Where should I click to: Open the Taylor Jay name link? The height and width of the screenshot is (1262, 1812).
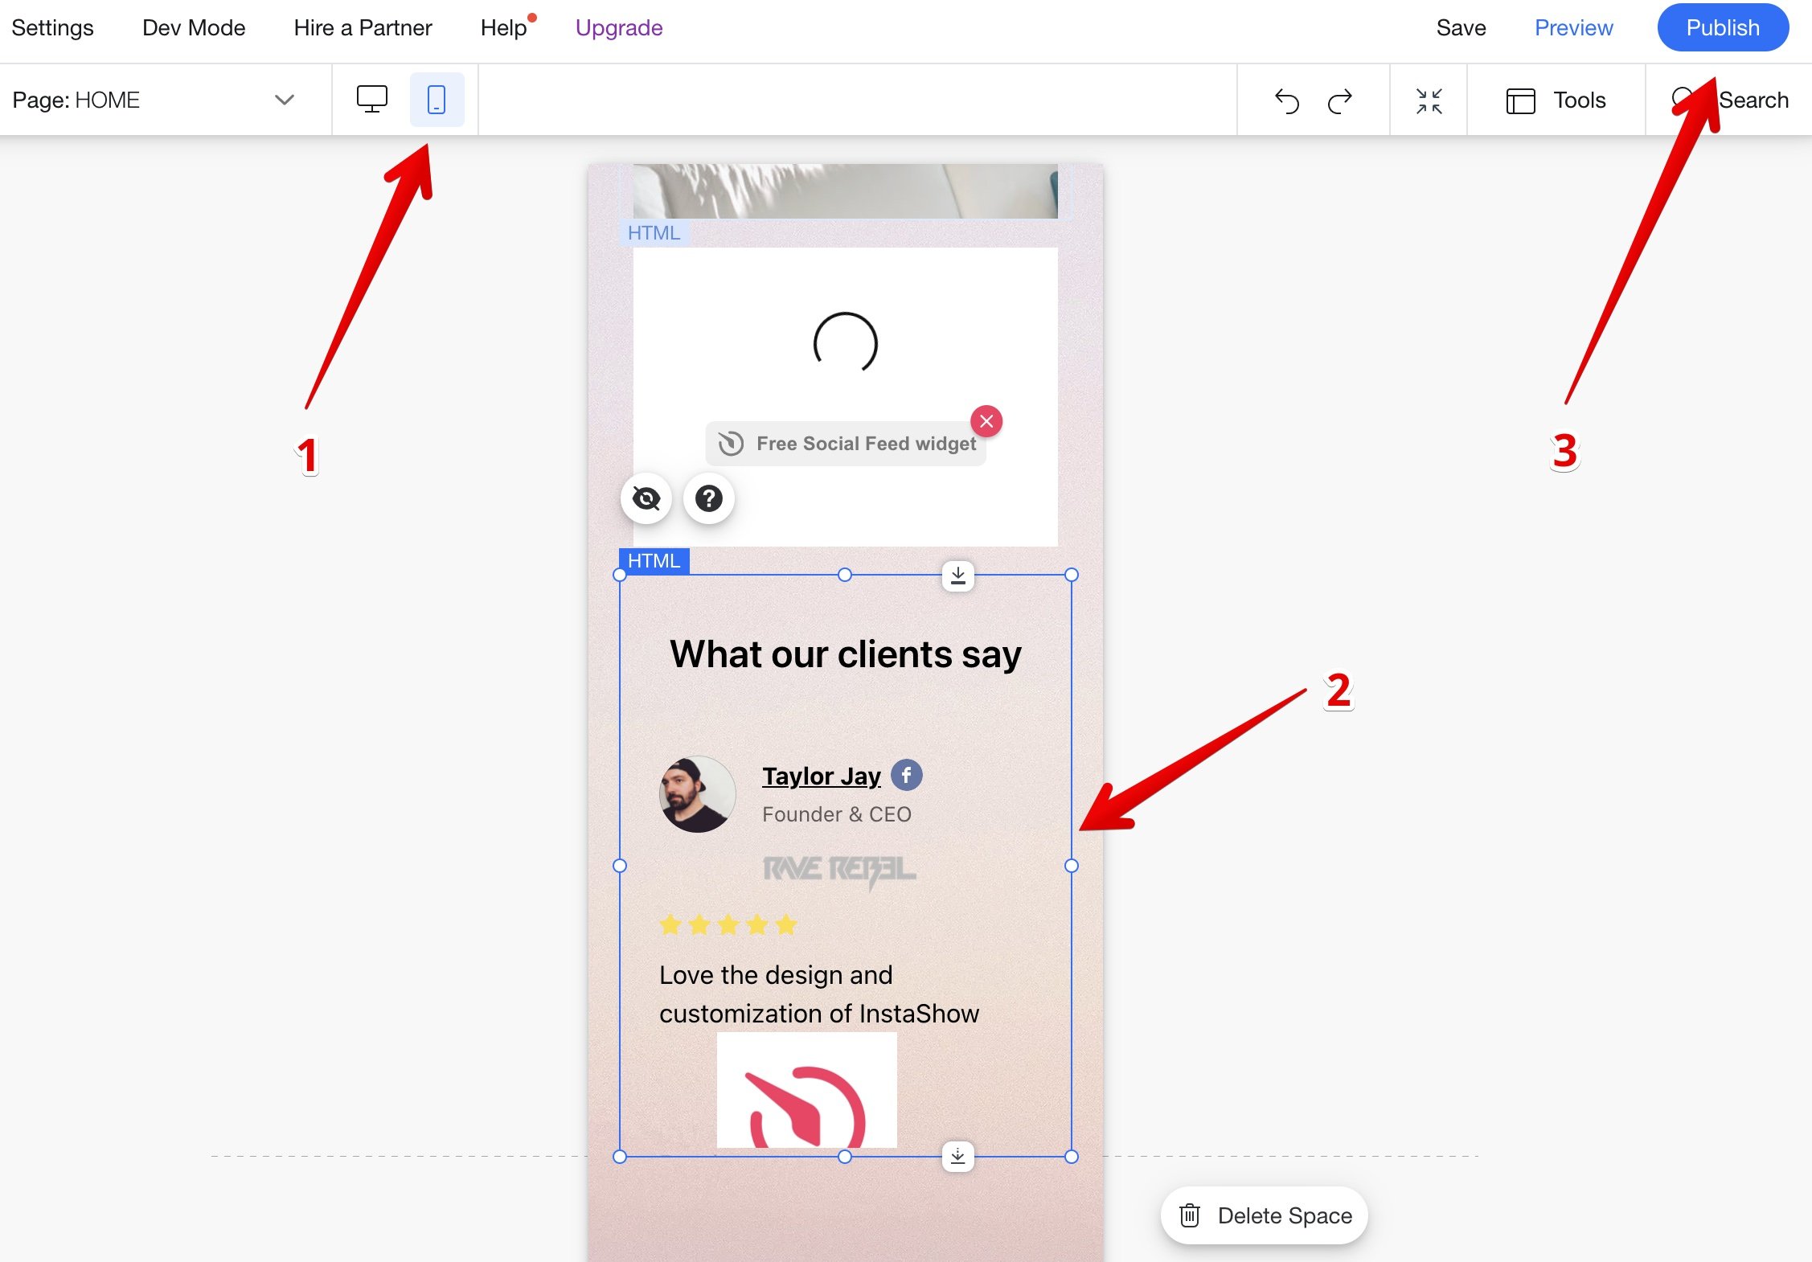pyautogui.click(x=821, y=776)
